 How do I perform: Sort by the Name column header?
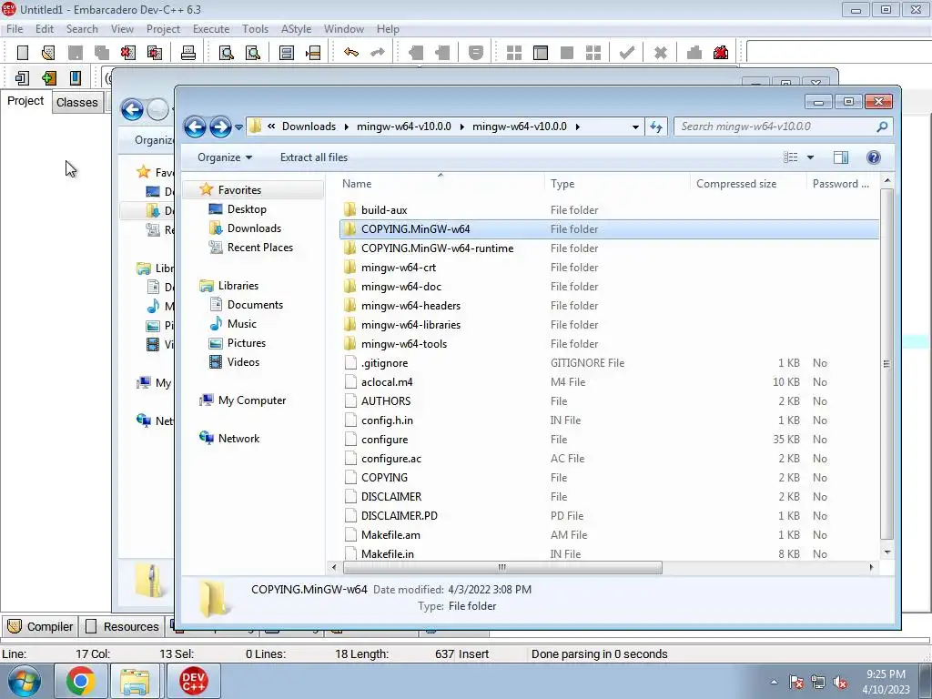click(x=440, y=184)
